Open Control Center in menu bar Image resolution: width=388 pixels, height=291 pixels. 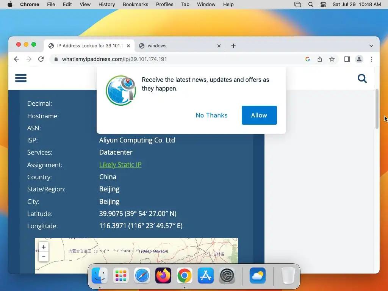pyautogui.click(x=323, y=5)
